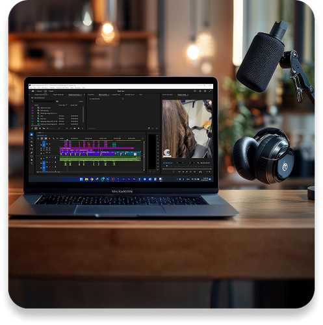This screenshot has height=325, width=323.
Task: Select the Ripple Edit tool
Action: tap(32, 142)
